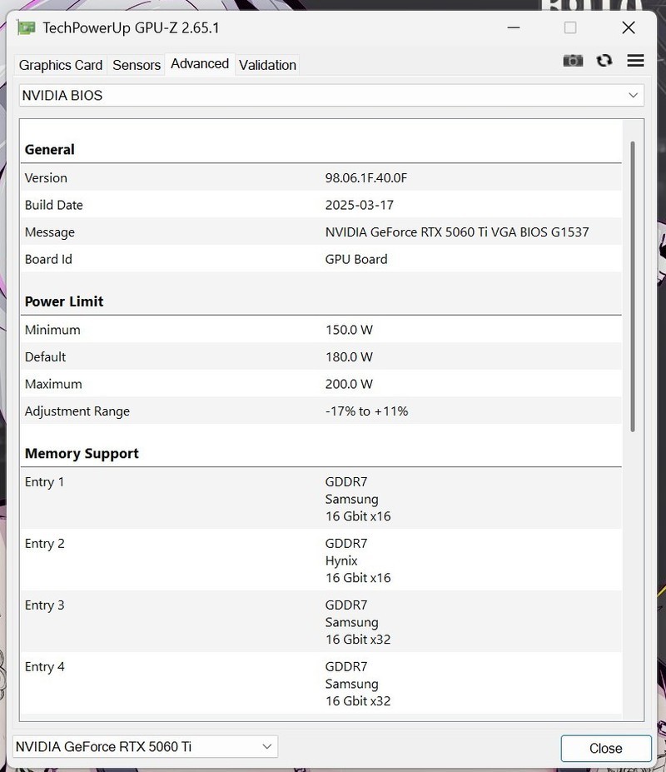Close the window using the title bar X

point(629,27)
